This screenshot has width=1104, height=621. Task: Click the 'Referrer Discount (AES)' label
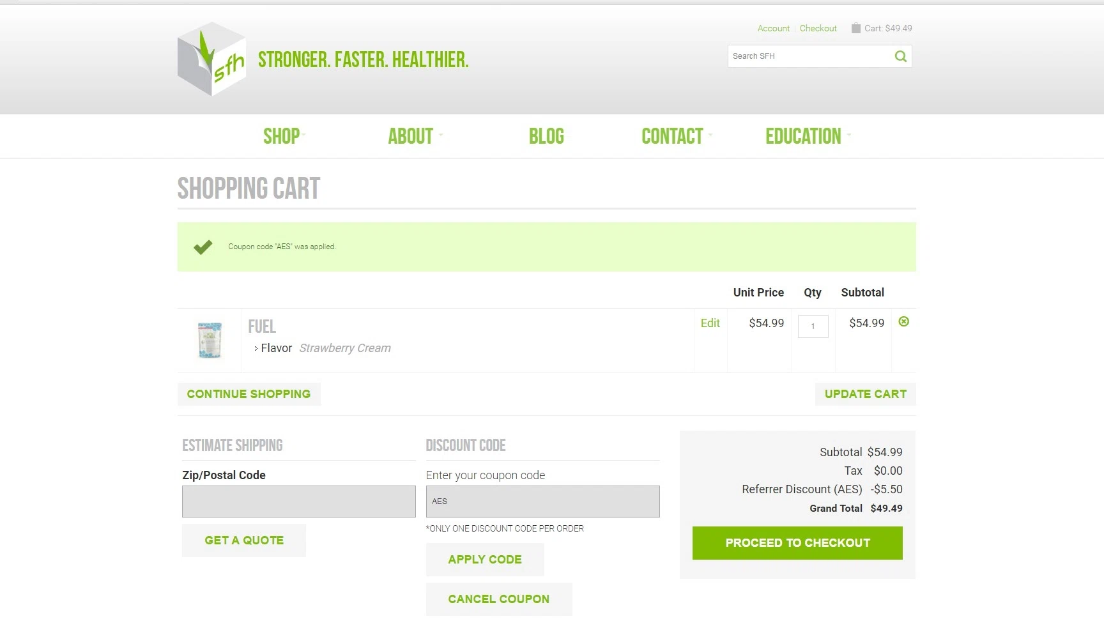click(x=802, y=489)
